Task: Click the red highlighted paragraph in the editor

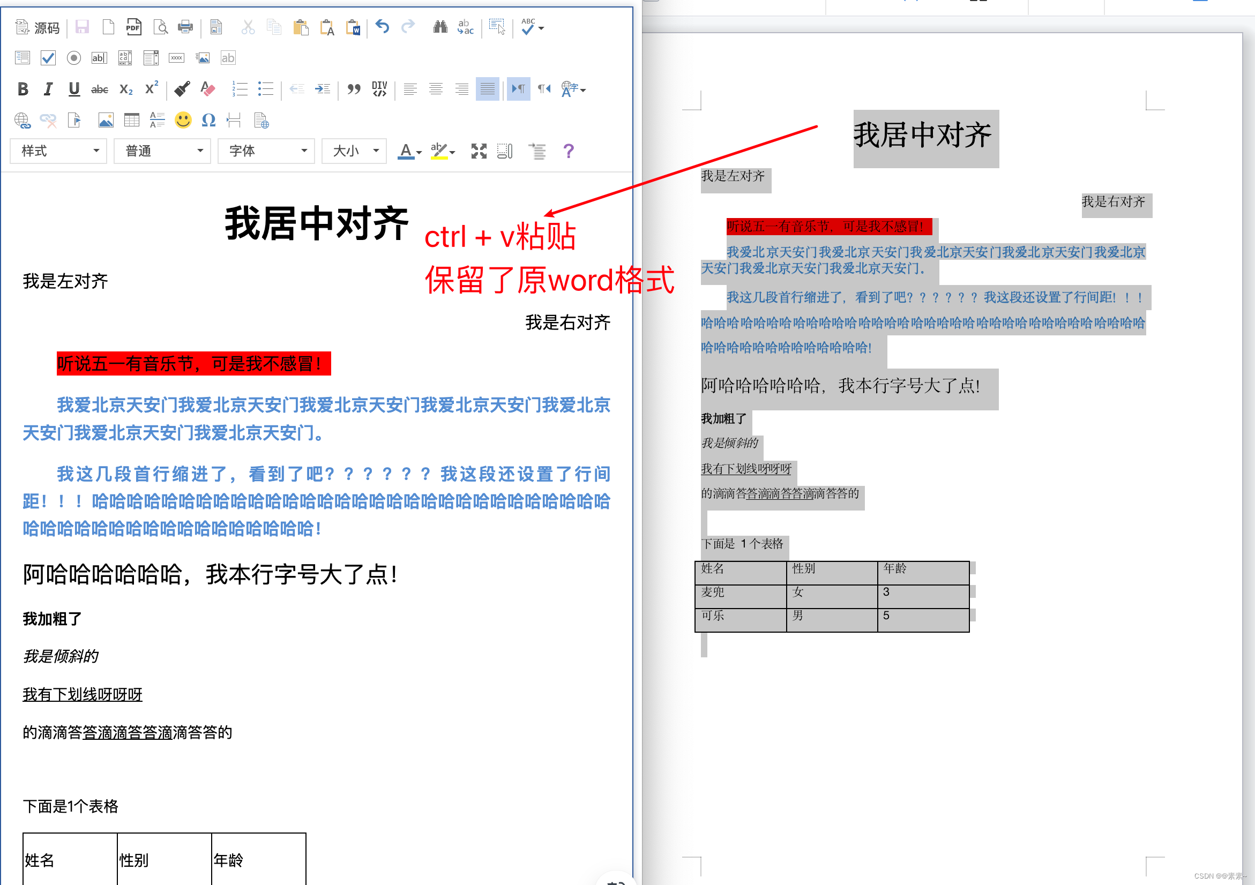Action: (193, 363)
